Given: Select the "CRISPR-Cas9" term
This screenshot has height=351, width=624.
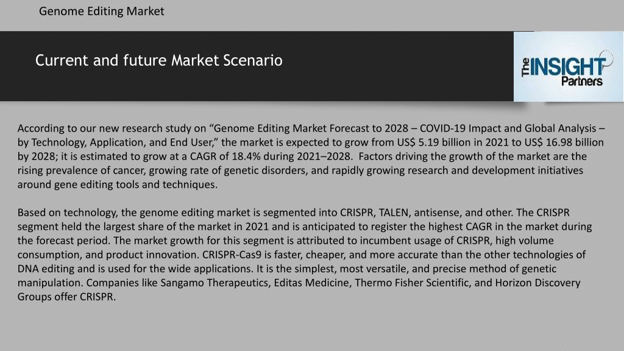Looking at the screenshot, I should pos(232,255).
